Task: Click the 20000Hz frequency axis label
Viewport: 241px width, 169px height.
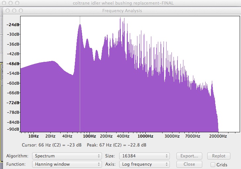Action: click(x=218, y=136)
